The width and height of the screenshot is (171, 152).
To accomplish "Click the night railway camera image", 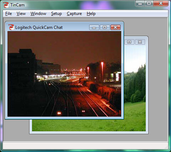I will tap(64, 74).
